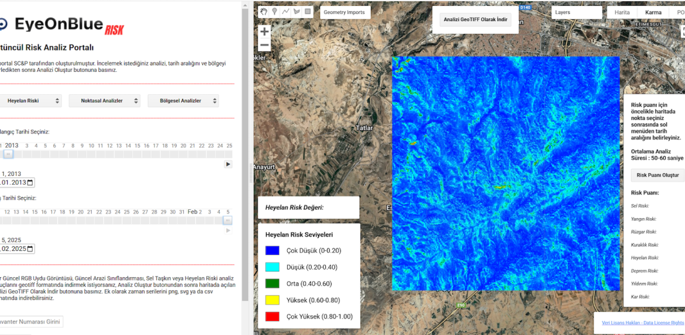Click the Ortalama Analiz Süresi text
This screenshot has height=335, width=685.
tap(657, 155)
